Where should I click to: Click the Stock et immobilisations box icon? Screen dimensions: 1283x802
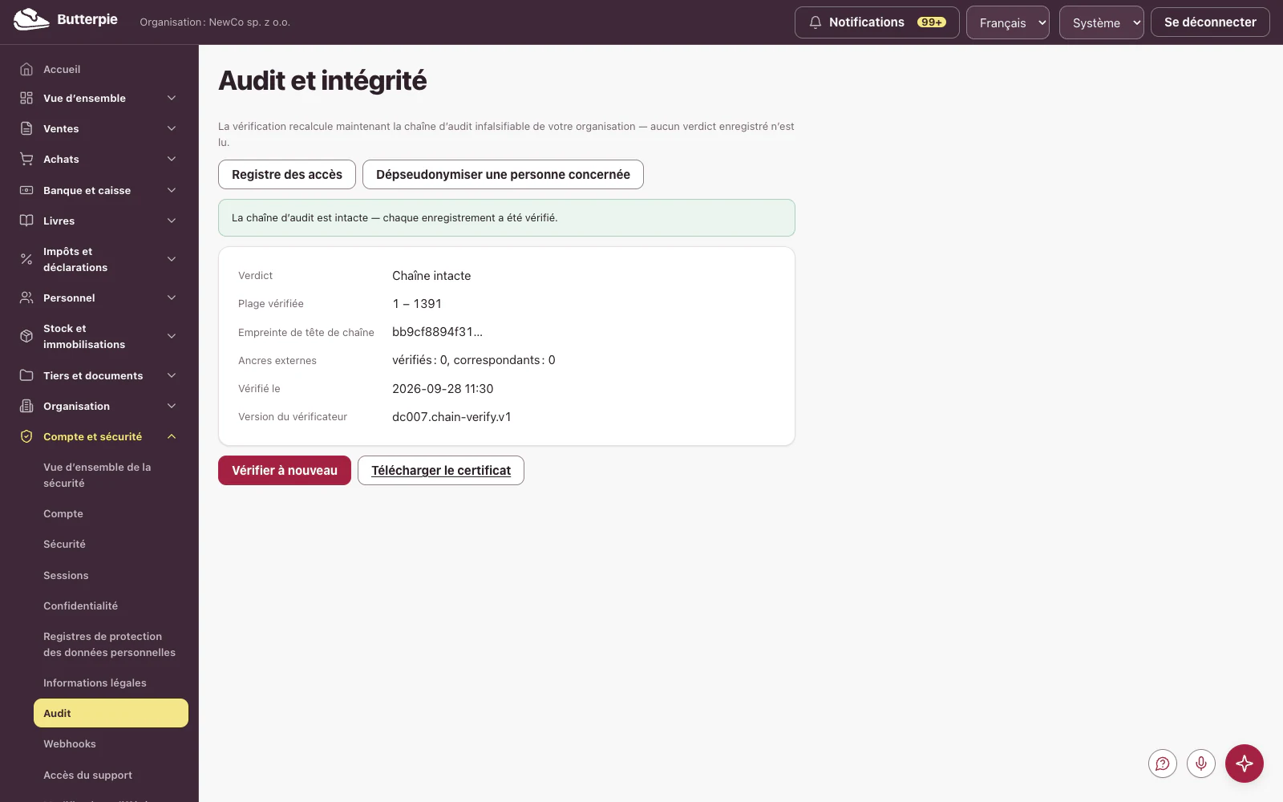[26, 336]
